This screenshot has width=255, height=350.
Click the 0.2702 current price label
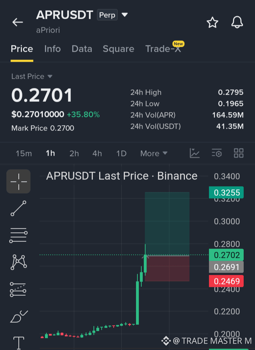pos(226,255)
